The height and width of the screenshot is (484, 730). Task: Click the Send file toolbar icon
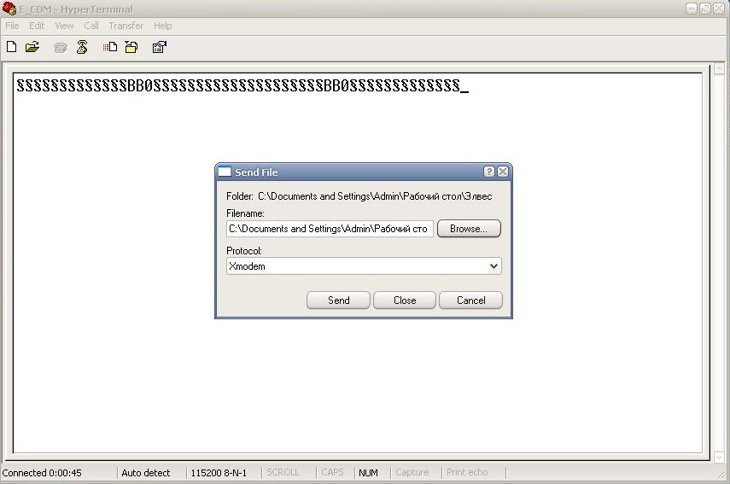click(110, 48)
